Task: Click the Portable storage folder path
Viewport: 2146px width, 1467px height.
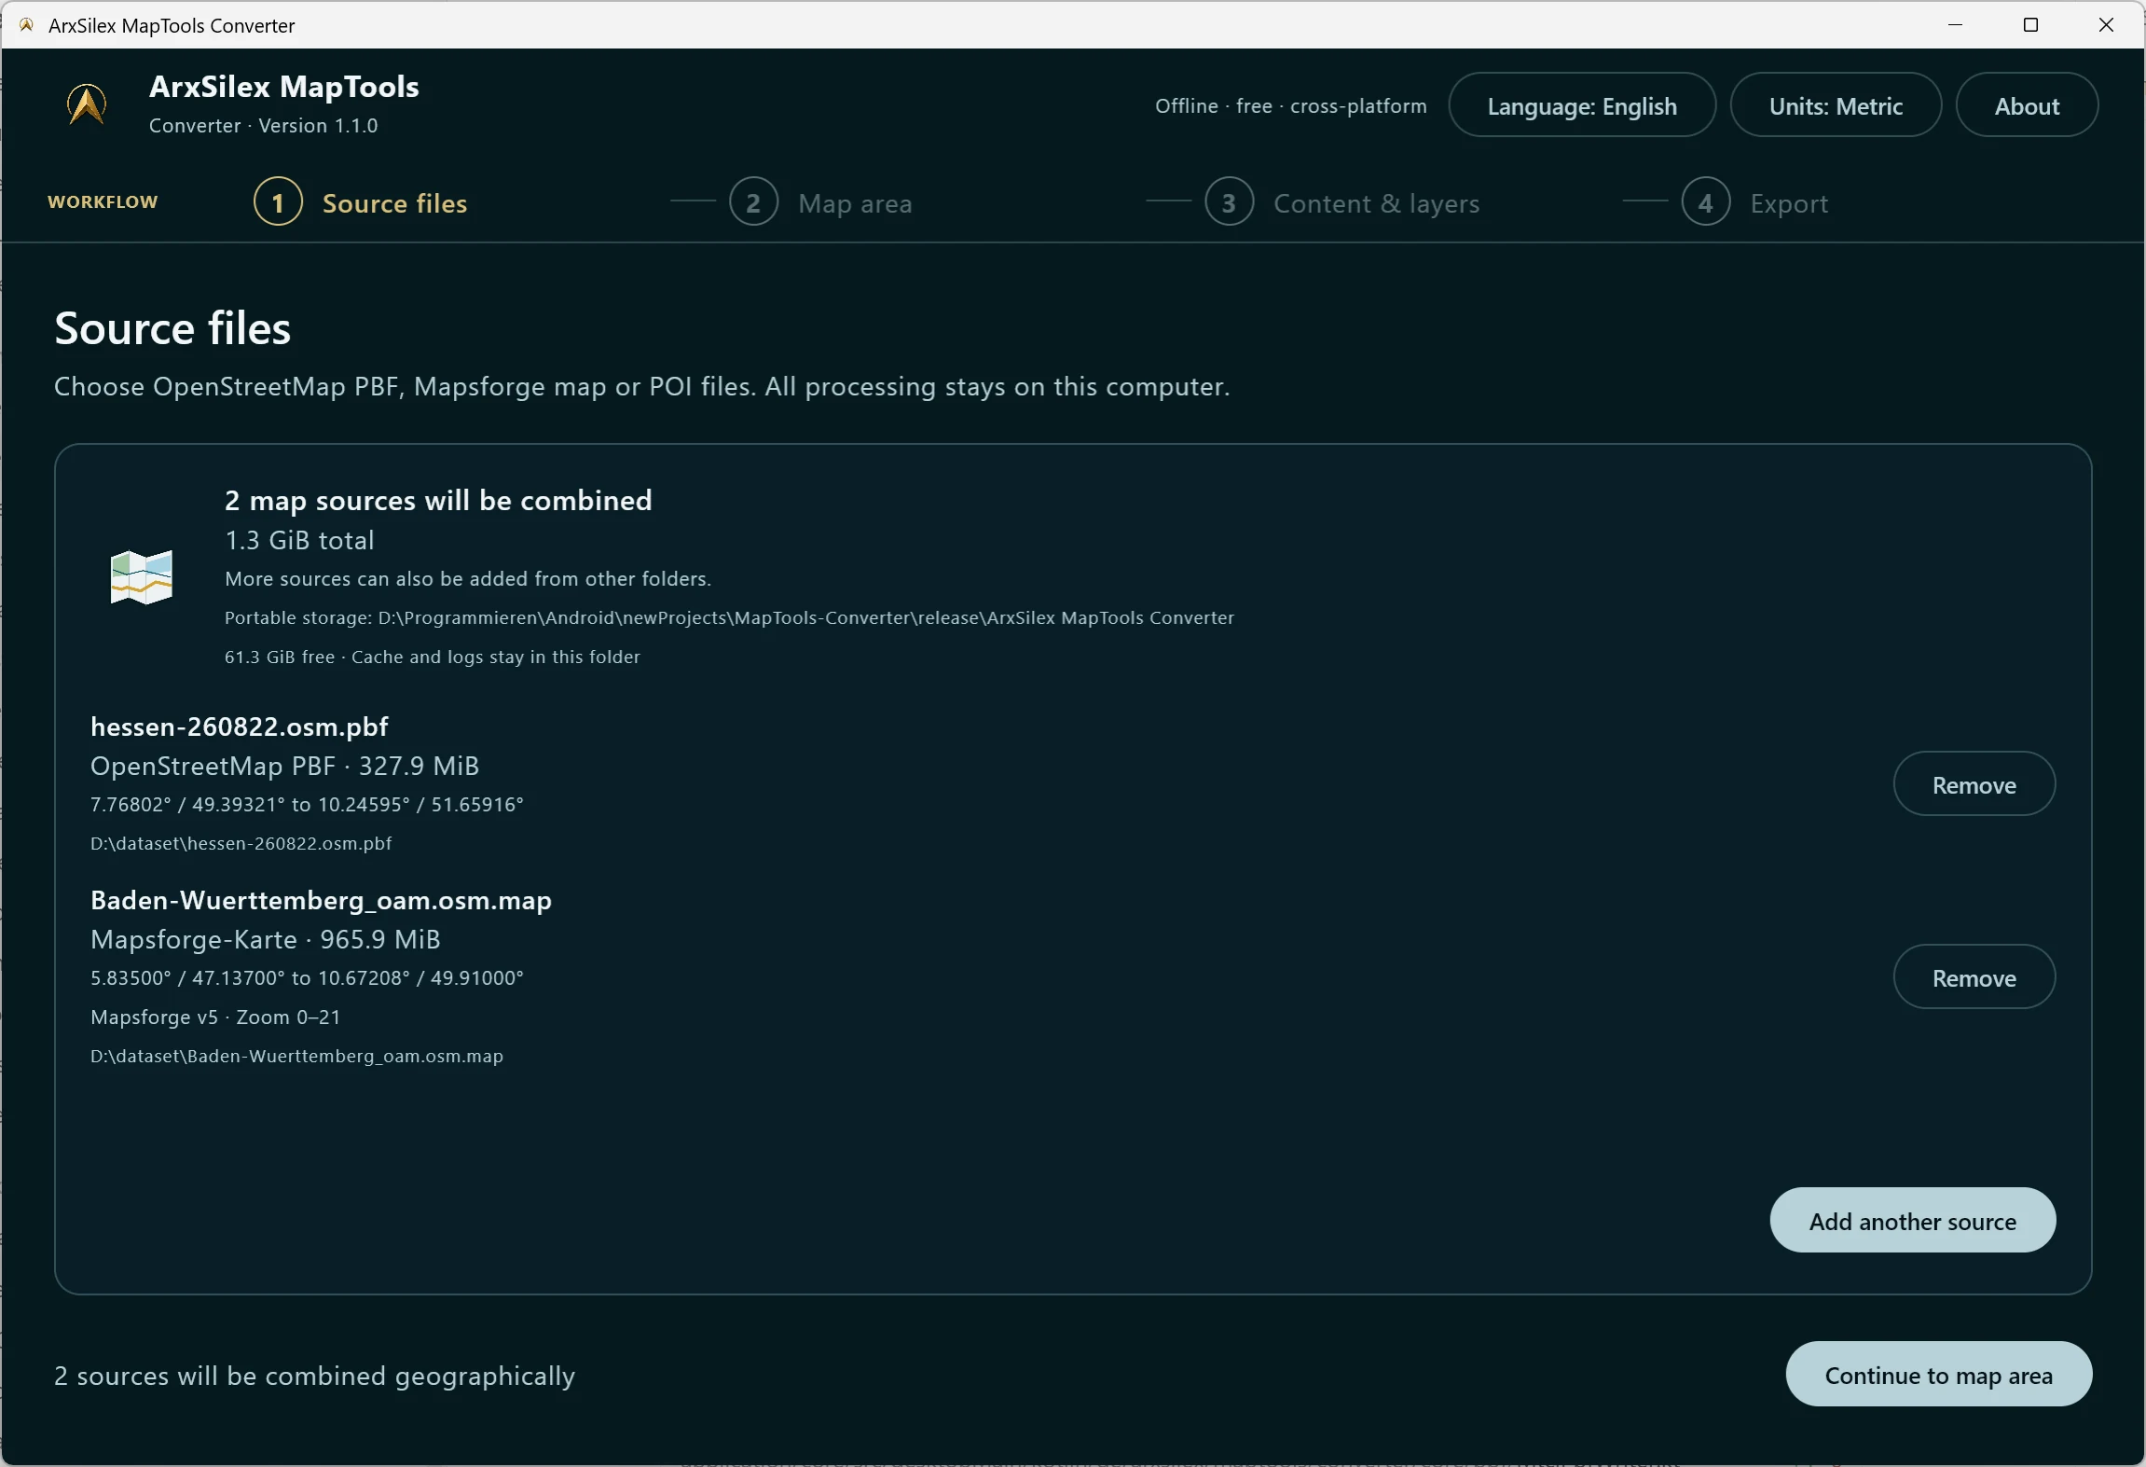Action: click(729, 617)
